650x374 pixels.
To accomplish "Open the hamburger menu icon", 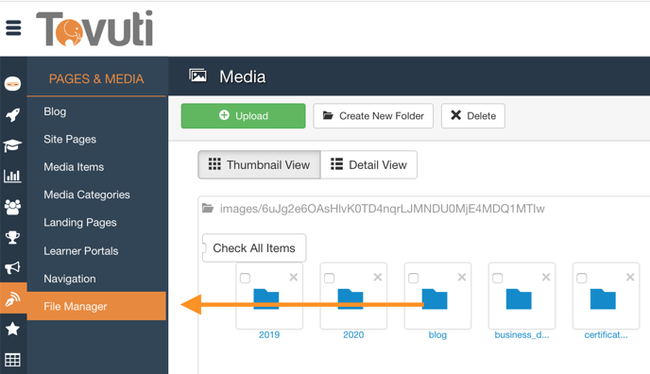I will point(13,27).
